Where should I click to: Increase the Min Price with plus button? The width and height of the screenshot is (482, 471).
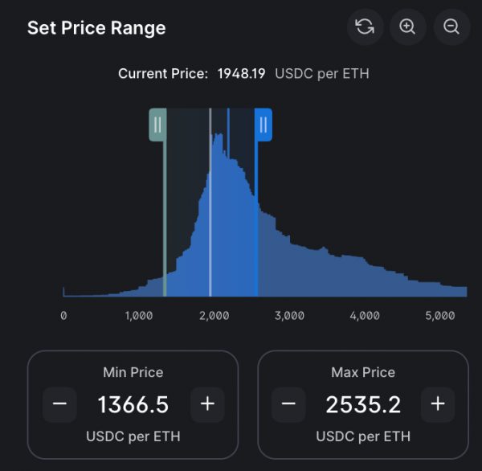click(207, 404)
